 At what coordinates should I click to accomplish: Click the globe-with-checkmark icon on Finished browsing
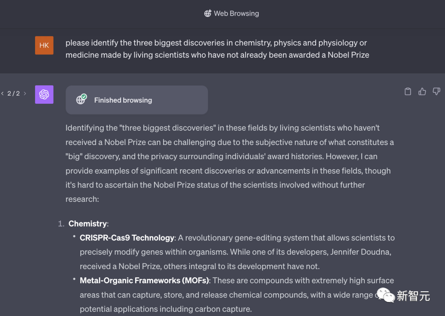coord(81,99)
